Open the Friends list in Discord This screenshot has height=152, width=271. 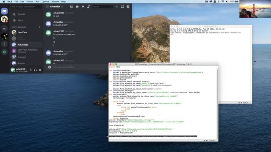(x=26, y=14)
